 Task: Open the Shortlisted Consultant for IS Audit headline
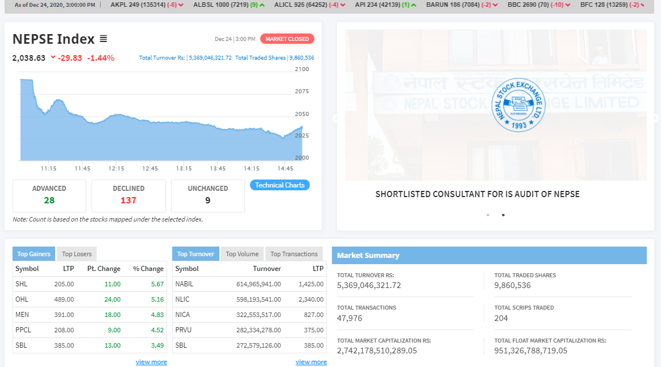pos(477,194)
